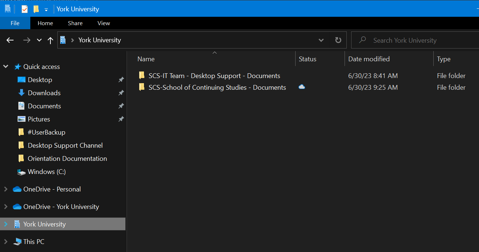479x252 pixels.
Task: Select This PC in navigation pane
Action: click(x=34, y=242)
